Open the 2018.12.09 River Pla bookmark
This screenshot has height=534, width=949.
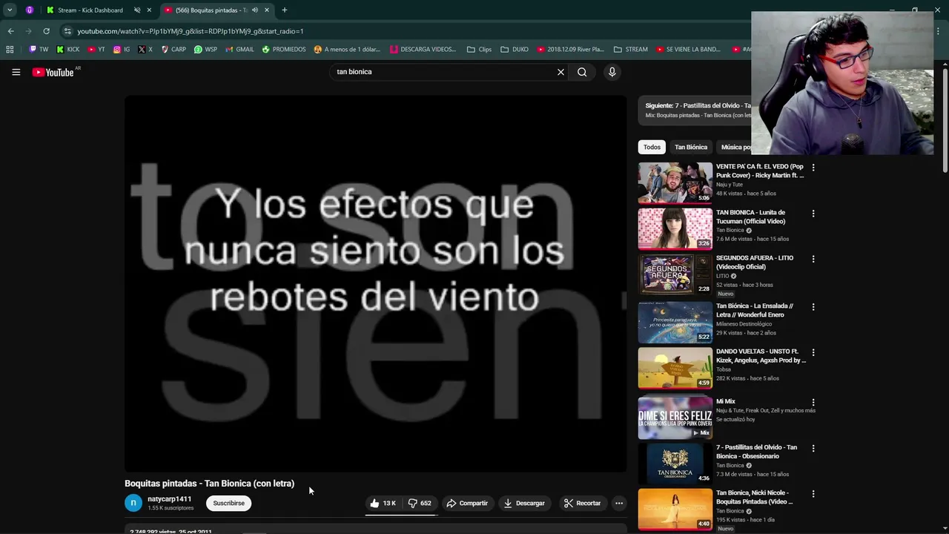(x=571, y=50)
